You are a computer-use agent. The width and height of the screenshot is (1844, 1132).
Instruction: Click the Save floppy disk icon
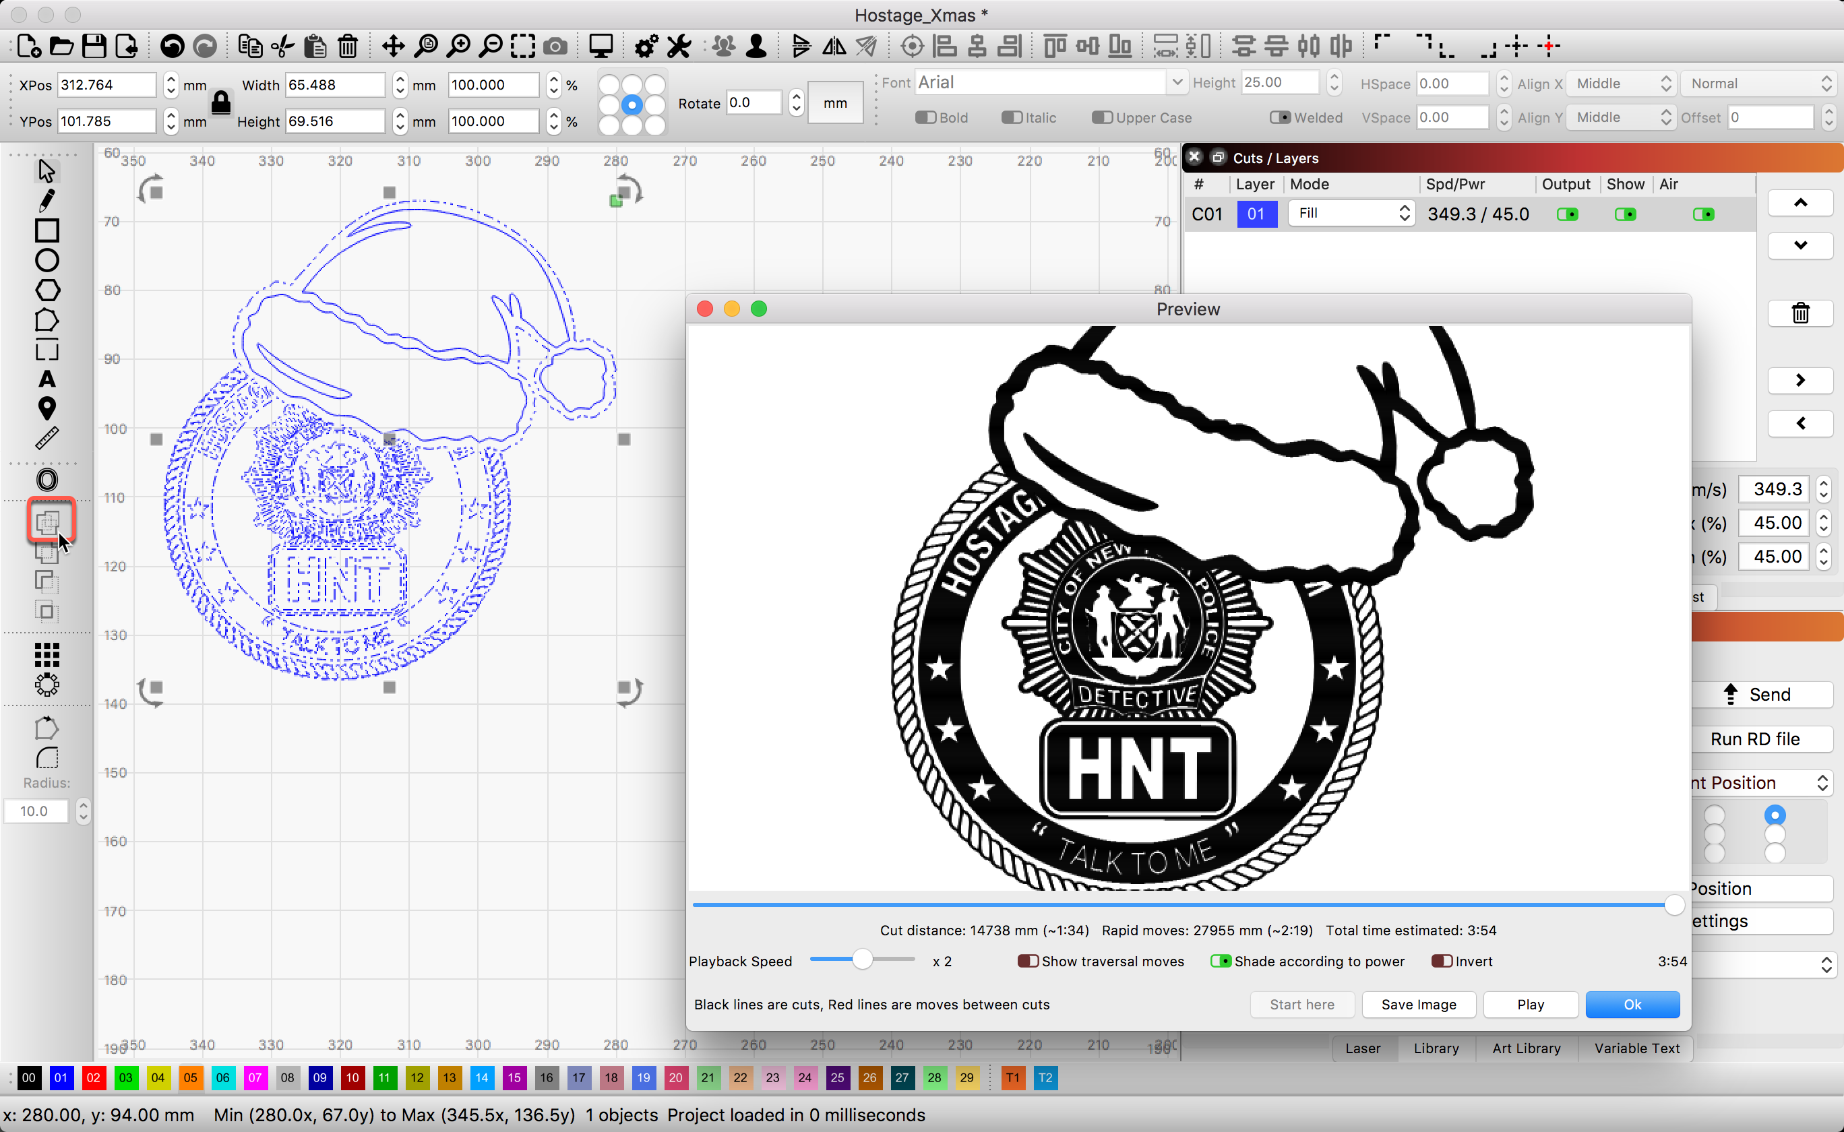(94, 46)
